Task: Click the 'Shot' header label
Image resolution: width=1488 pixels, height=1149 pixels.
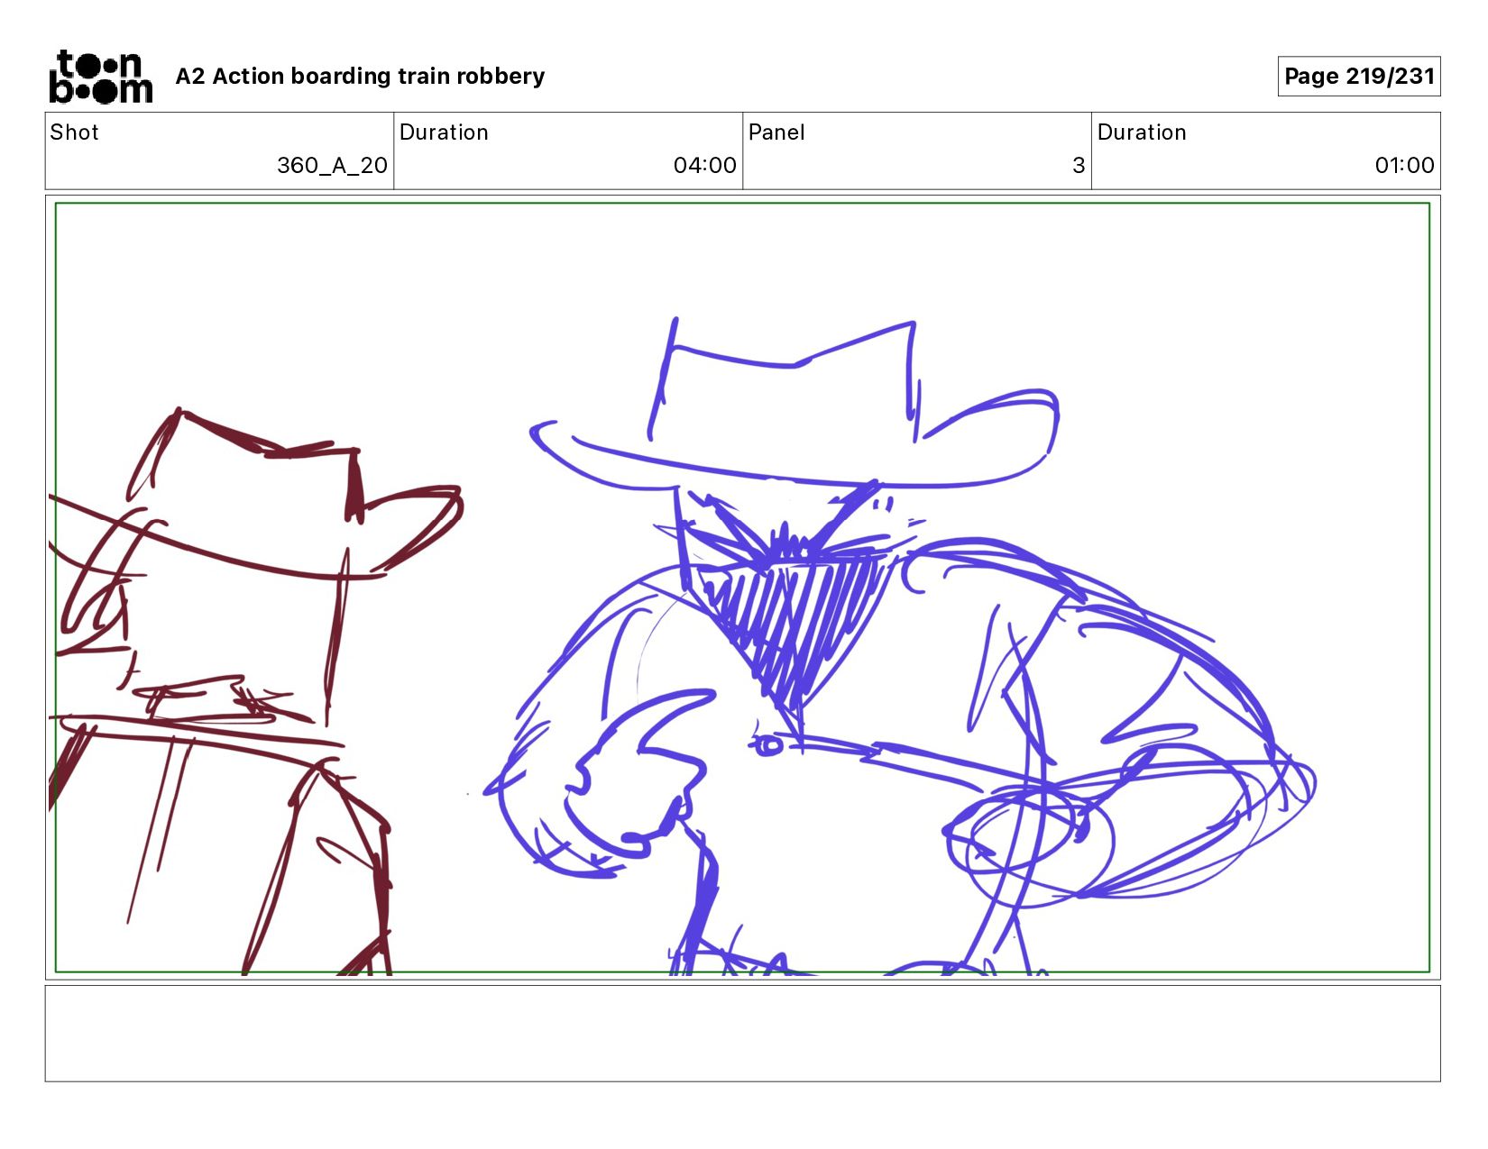Action: [x=74, y=132]
